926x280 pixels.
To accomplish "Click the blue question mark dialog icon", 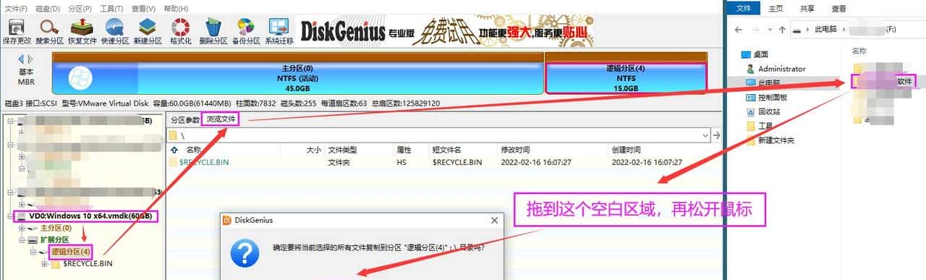I will (x=245, y=253).
